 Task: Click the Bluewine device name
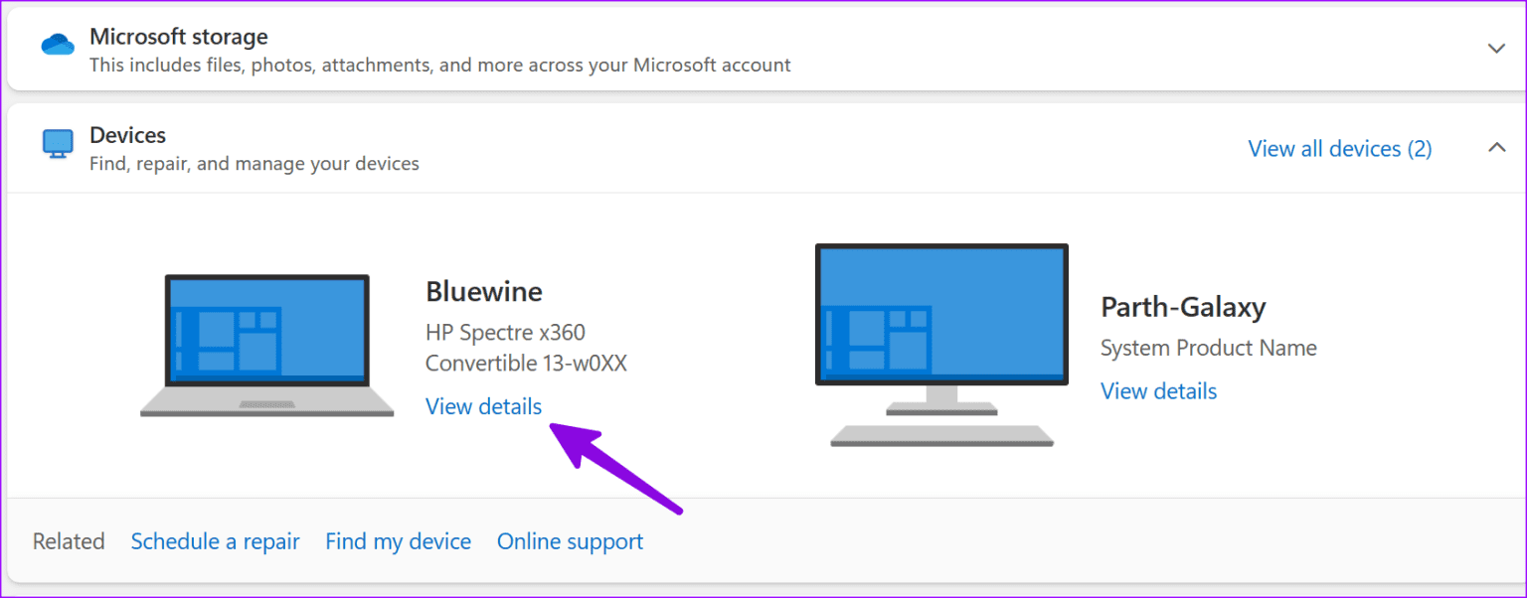pos(484,291)
